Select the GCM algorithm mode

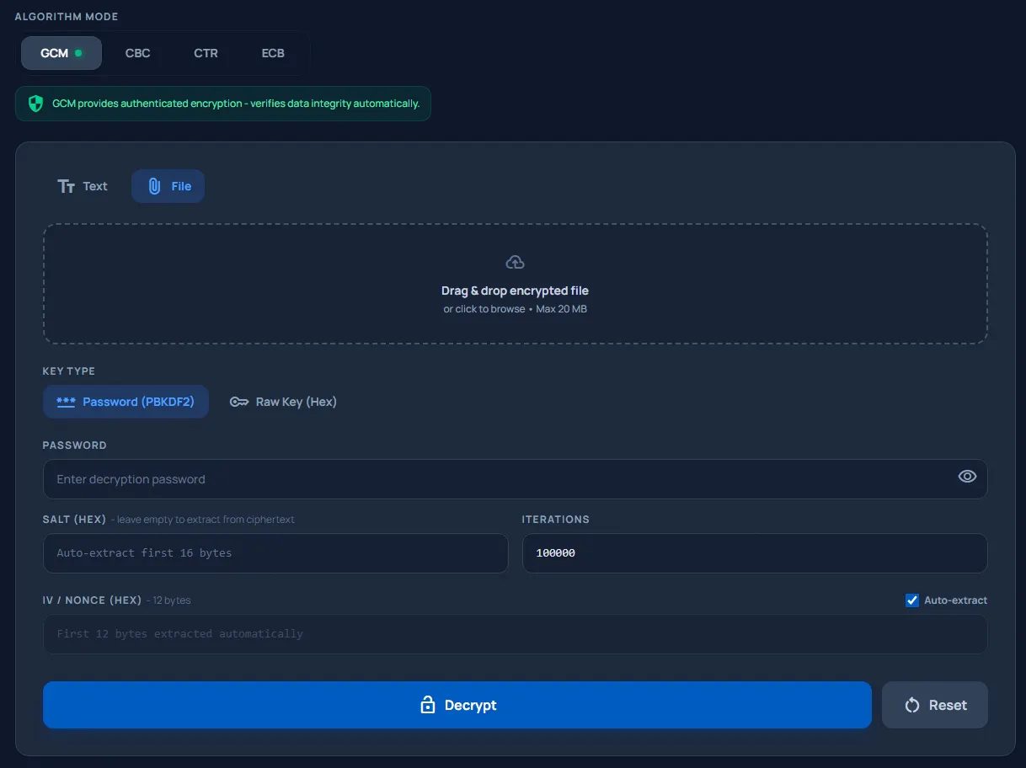[x=61, y=53]
